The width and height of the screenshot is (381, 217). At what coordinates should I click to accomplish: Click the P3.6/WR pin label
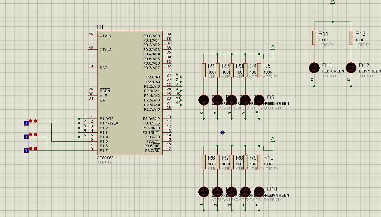pos(152,146)
